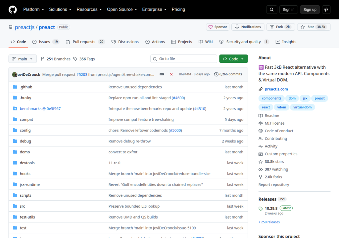Image resolution: width=339 pixels, height=238 pixels.
Task: Click the branch icon beside 251 Branches
Action: (42, 59)
